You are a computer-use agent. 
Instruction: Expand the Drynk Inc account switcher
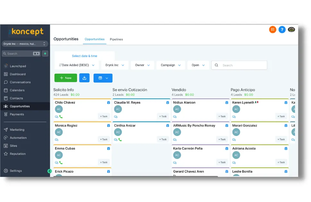coord(25,44)
